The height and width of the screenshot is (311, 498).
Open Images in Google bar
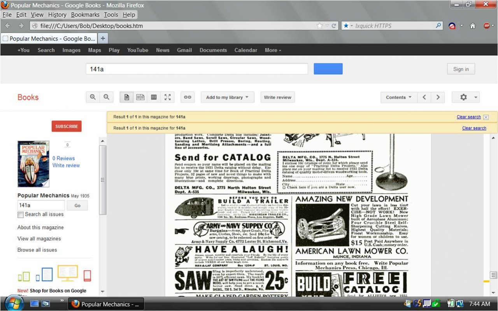(x=72, y=50)
